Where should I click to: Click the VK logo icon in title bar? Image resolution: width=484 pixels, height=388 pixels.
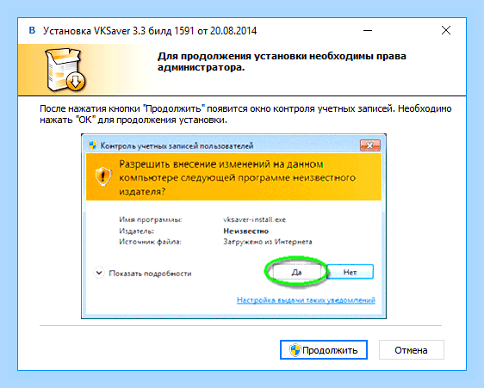click(32, 30)
